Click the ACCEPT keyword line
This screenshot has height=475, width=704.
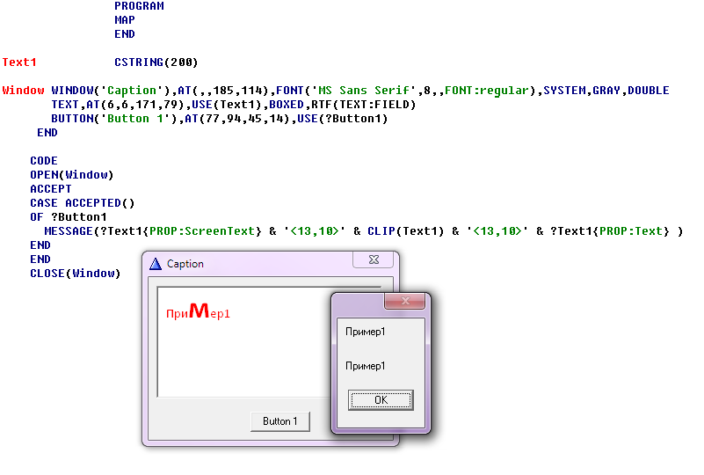tap(51, 189)
